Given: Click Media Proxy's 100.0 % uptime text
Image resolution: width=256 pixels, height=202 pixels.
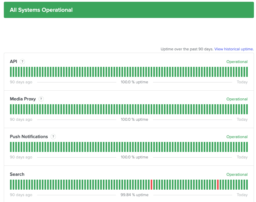Looking at the screenshot, I should click(x=134, y=120).
